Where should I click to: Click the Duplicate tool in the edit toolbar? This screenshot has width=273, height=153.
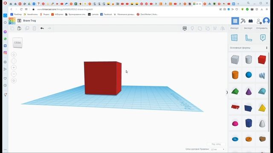pyautogui.click(x=27, y=28)
